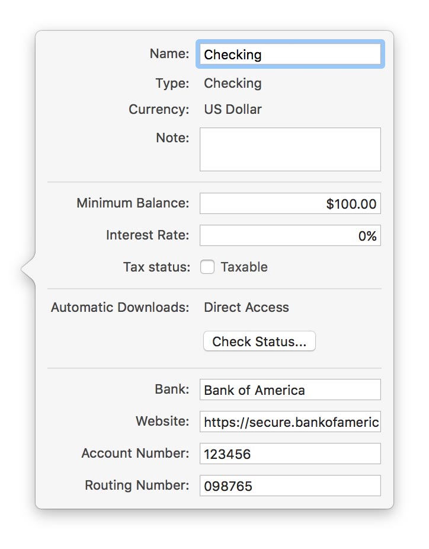The width and height of the screenshot is (429, 549).
Task: Click the Bank field with Bank of America
Action: [290, 390]
